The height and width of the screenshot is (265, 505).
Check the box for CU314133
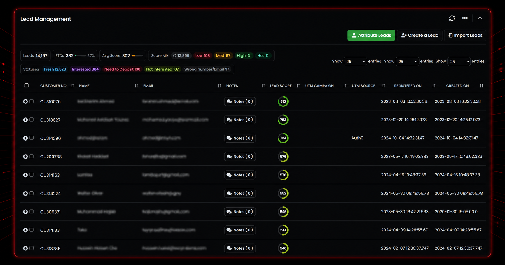(x=32, y=230)
